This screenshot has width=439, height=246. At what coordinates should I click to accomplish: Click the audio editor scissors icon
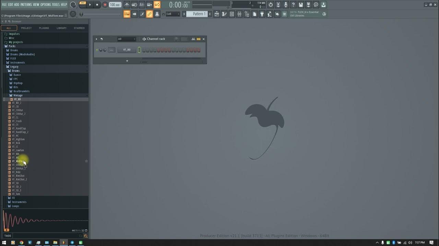pyautogui.click(x=278, y=5)
